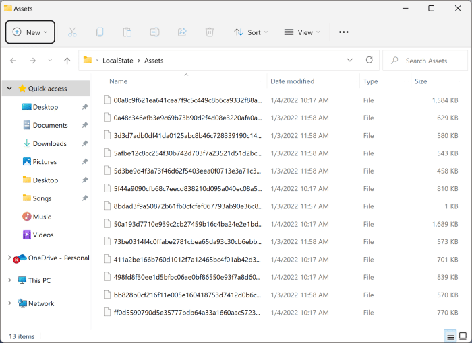Click the folder icon in address bar

tap(88, 60)
